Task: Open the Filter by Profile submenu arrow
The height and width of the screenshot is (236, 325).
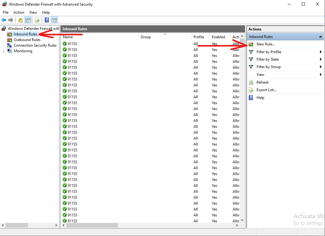Action: coord(321,52)
